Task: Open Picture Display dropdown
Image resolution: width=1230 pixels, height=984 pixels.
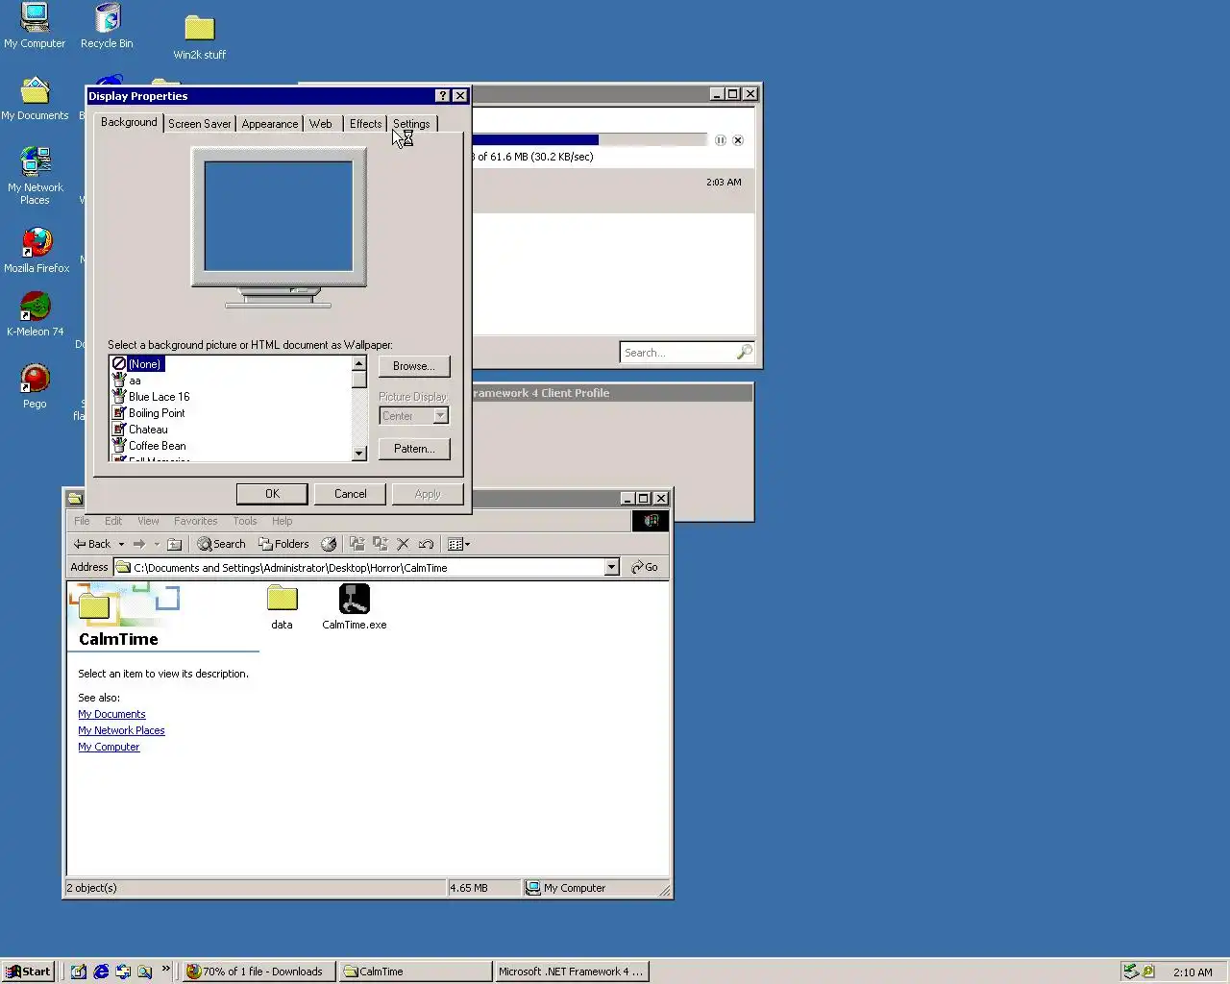Action: coord(440,416)
